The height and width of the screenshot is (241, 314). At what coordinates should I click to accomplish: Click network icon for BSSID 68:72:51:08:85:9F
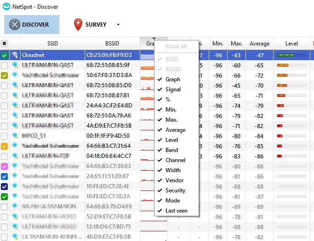(x=15, y=65)
